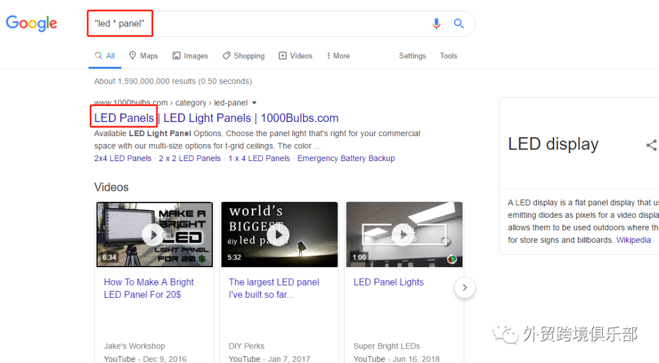This screenshot has height=363, width=659.
Task: Click the LED display panel heading
Action: click(x=553, y=144)
